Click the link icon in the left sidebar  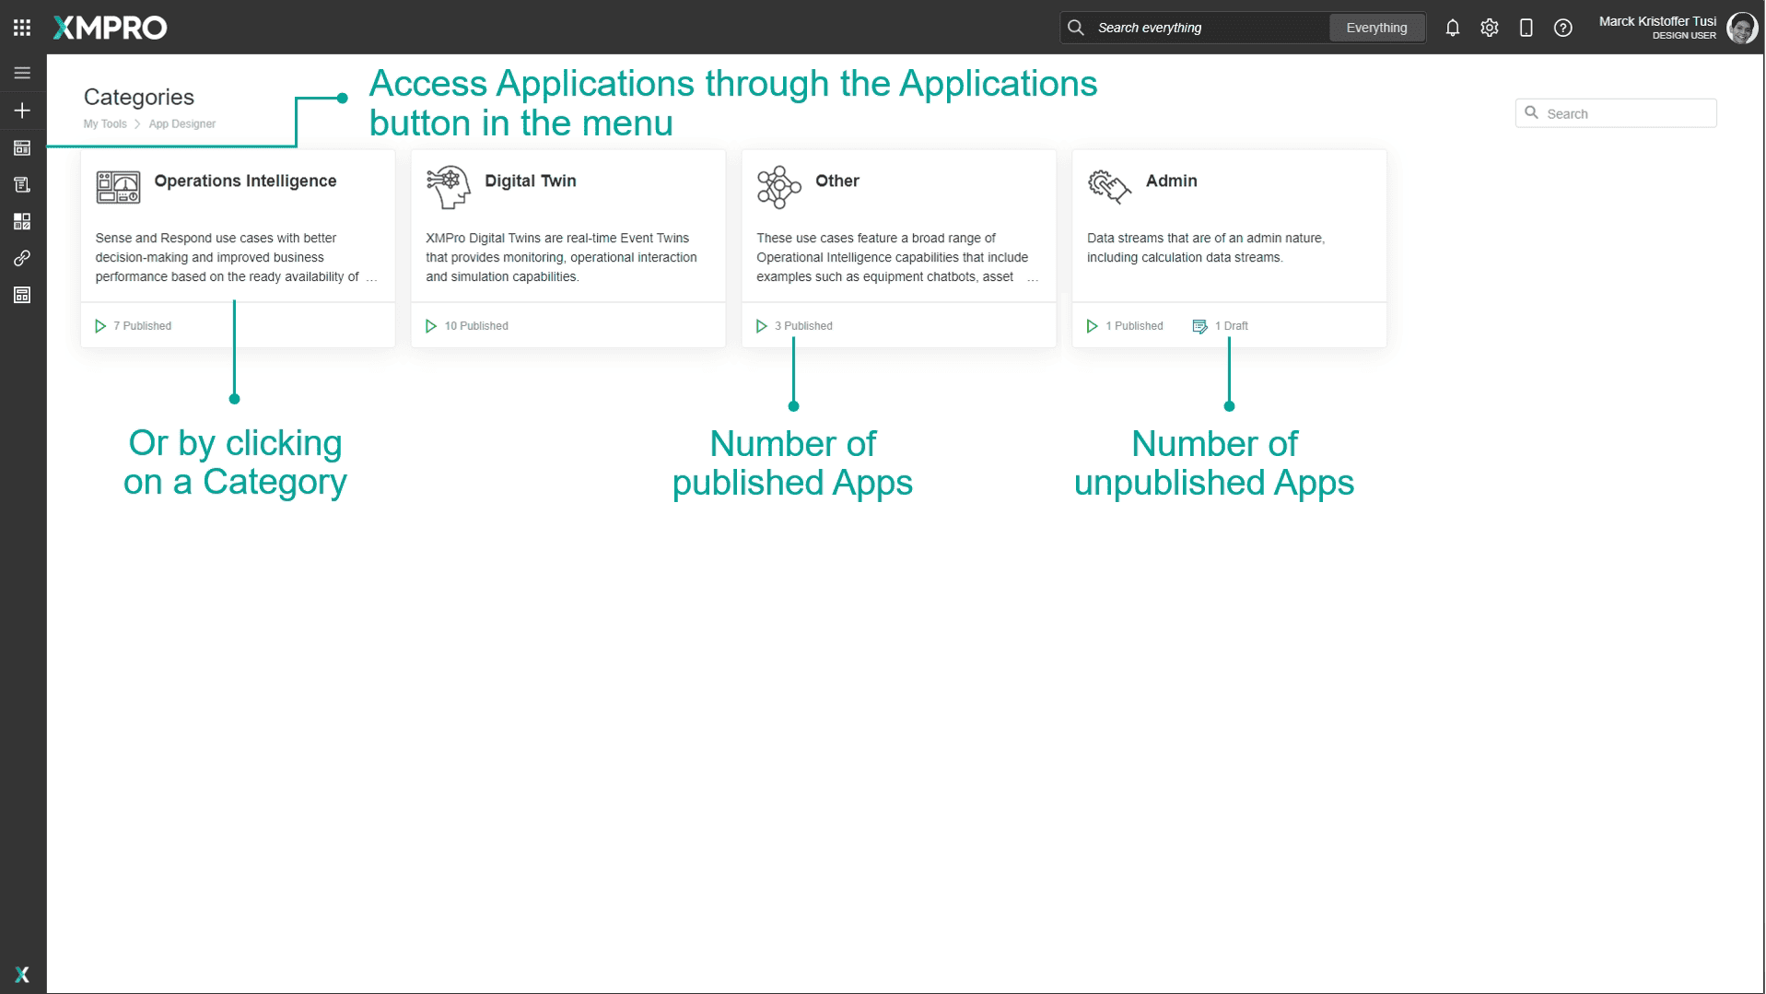22,259
